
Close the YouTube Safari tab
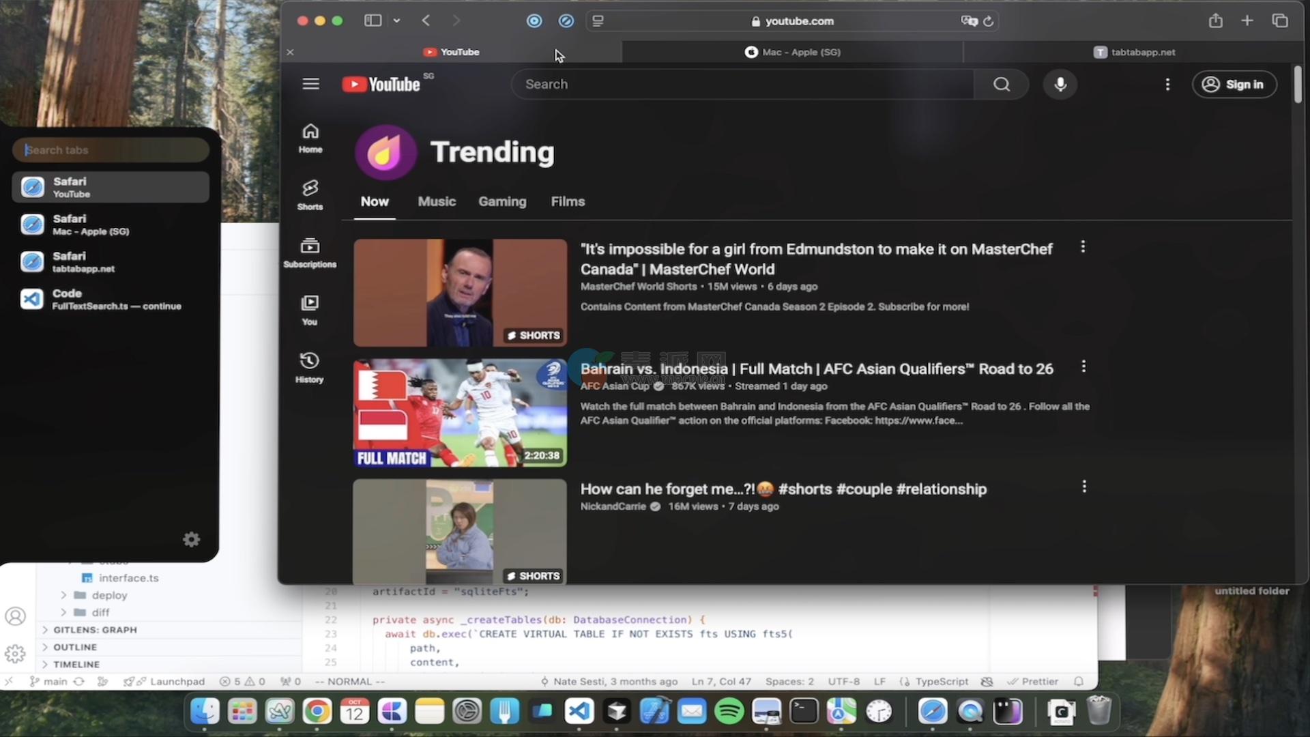coord(290,52)
